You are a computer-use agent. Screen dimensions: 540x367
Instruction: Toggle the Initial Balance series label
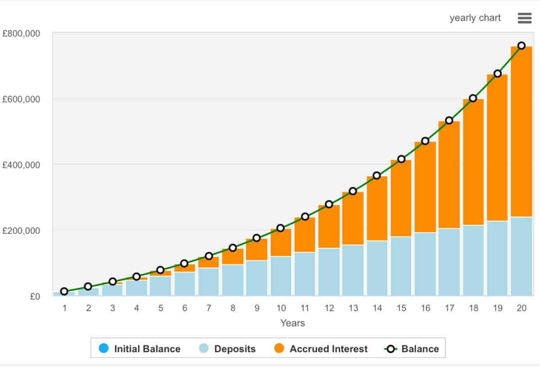(x=147, y=349)
